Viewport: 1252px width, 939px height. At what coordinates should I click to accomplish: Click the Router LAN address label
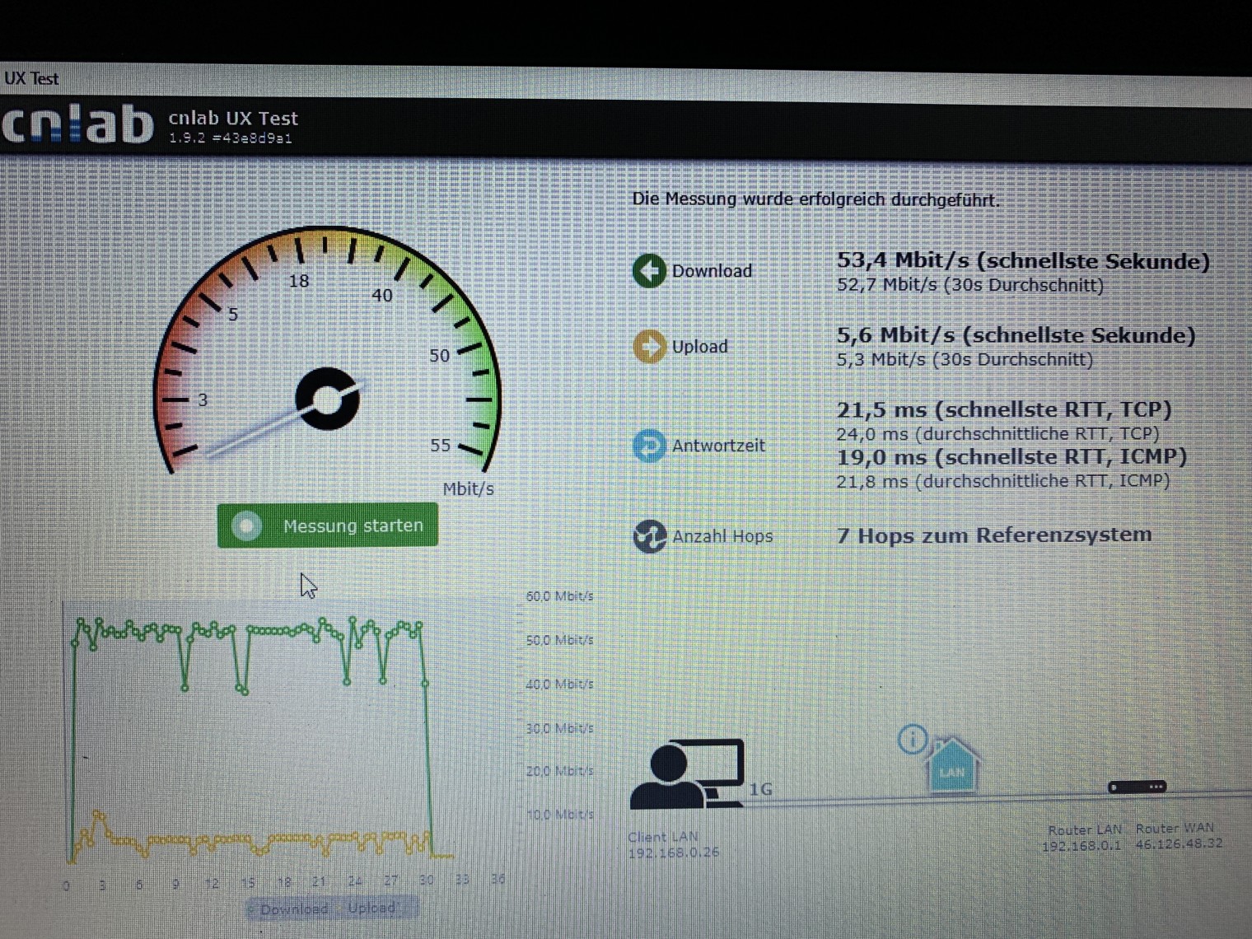click(1084, 830)
